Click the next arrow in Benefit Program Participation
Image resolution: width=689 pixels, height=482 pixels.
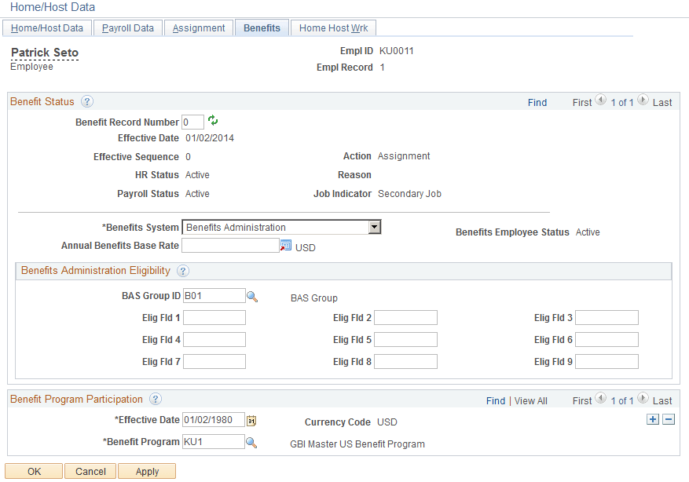[642, 398]
